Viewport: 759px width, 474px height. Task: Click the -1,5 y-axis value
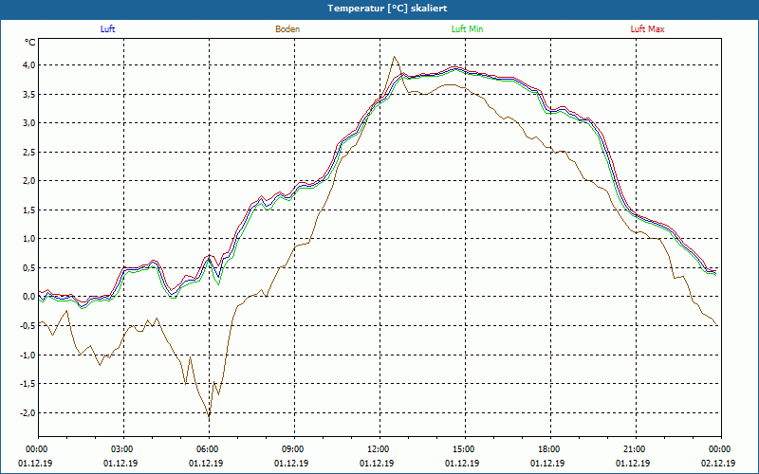(x=28, y=384)
